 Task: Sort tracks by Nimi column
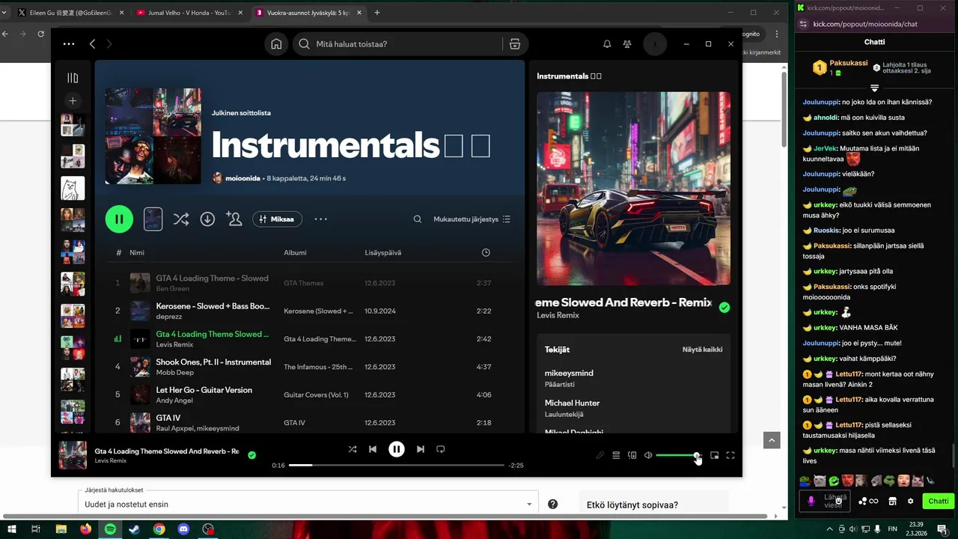point(137,252)
